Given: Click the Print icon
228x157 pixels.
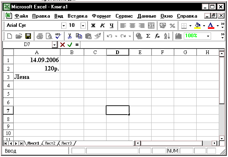Looking at the screenshot, I should 40,36.
